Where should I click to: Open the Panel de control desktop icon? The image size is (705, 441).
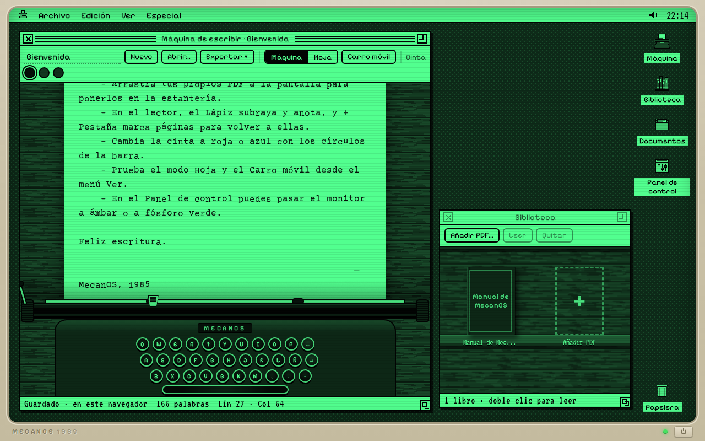(662, 178)
